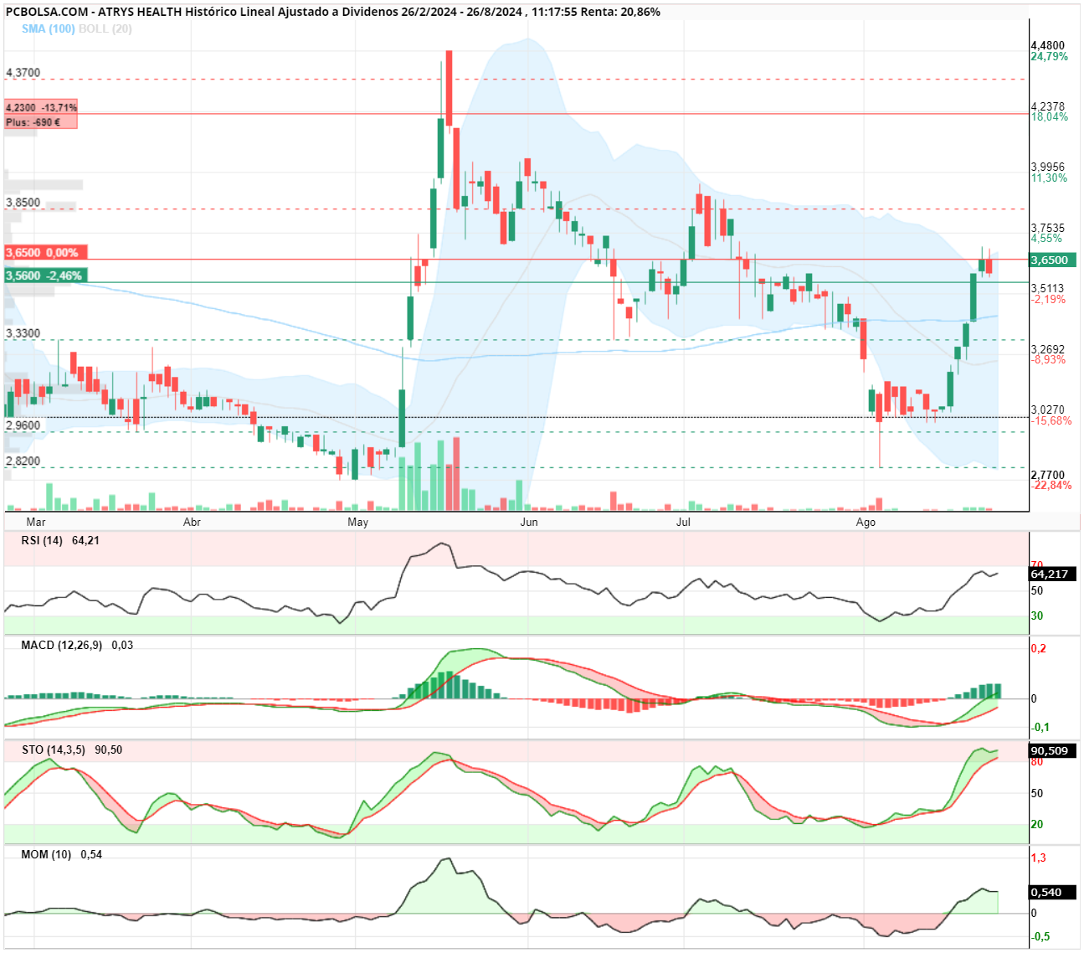Click the 3,3300 support level label
The height and width of the screenshot is (953, 1084).
[x=23, y=333]
